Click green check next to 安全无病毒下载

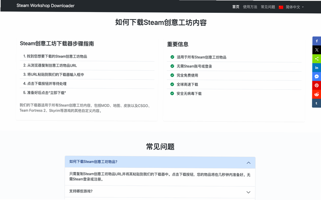click(172, 93)
